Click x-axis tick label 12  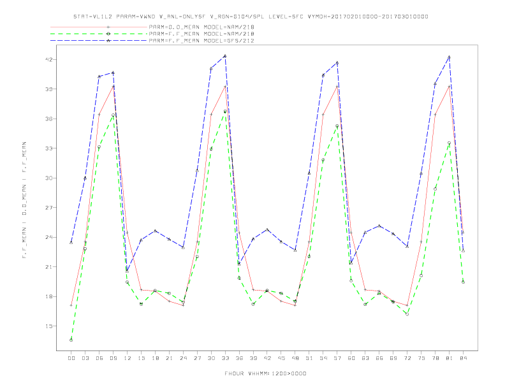coord(128,358)
